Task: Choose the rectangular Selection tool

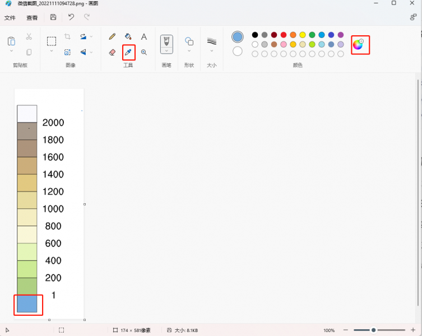Action: pos(52,41)
